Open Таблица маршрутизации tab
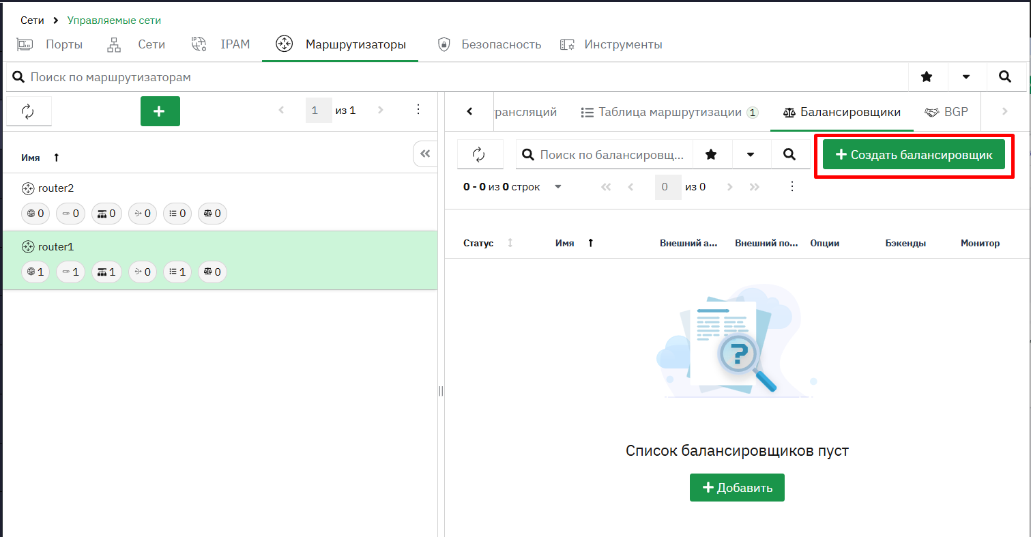 pos(669,112)
